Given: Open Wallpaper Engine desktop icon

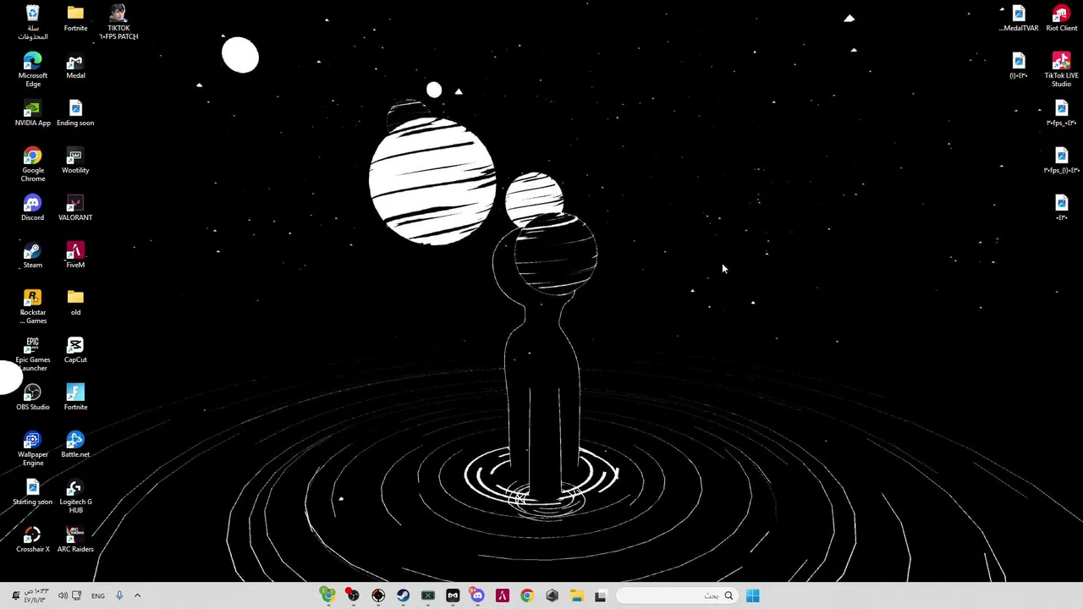Looking at the screenshot, I should pyautogui.click(x=32, y=448).
